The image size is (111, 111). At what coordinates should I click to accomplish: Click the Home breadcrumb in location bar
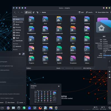[x=44, y=12]
